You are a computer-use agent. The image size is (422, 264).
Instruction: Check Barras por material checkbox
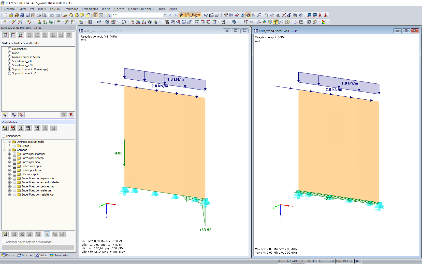(14, 154)
